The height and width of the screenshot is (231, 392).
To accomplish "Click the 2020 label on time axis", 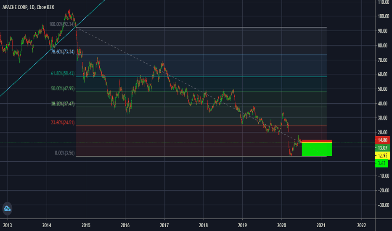I will click(282, 225).
